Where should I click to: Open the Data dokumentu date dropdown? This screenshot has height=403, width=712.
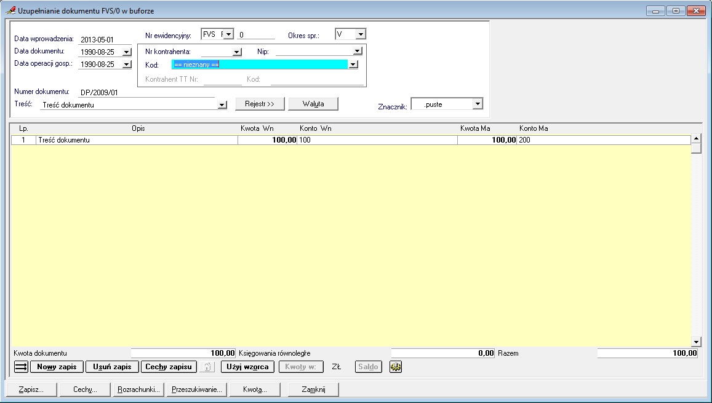pyautogui.click(x=127, y=52)
